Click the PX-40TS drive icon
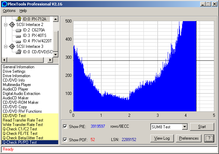Viewport: 219px width, 154px height. click(18, 36)
